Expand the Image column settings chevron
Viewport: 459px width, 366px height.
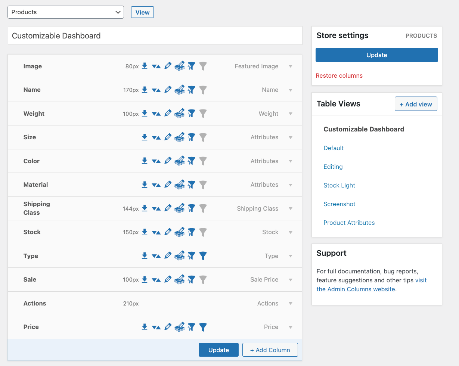[291, 66]
